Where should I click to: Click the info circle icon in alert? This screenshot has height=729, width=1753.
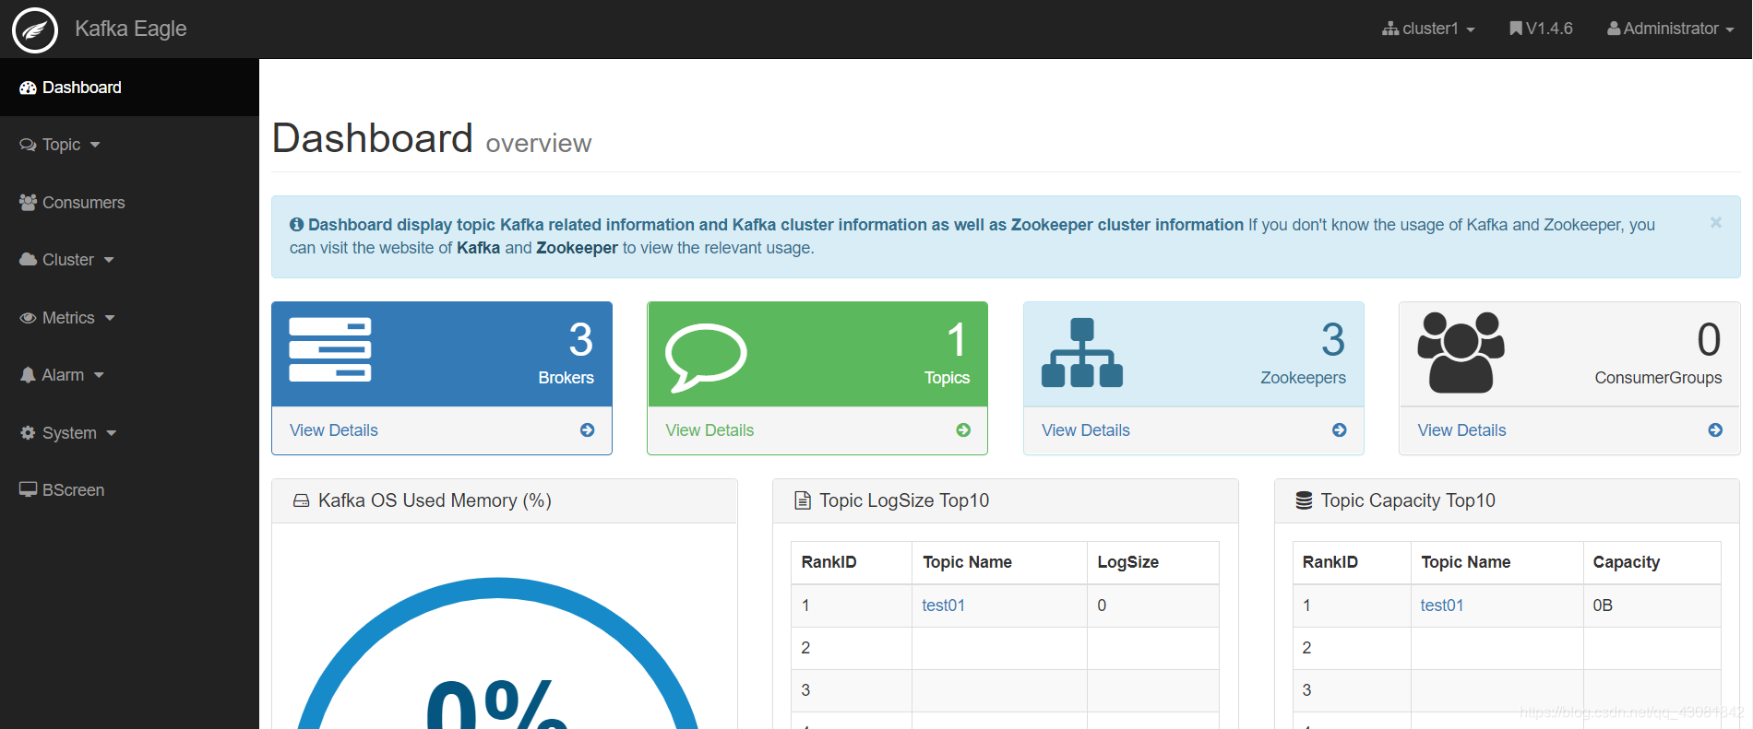(296, 224)
